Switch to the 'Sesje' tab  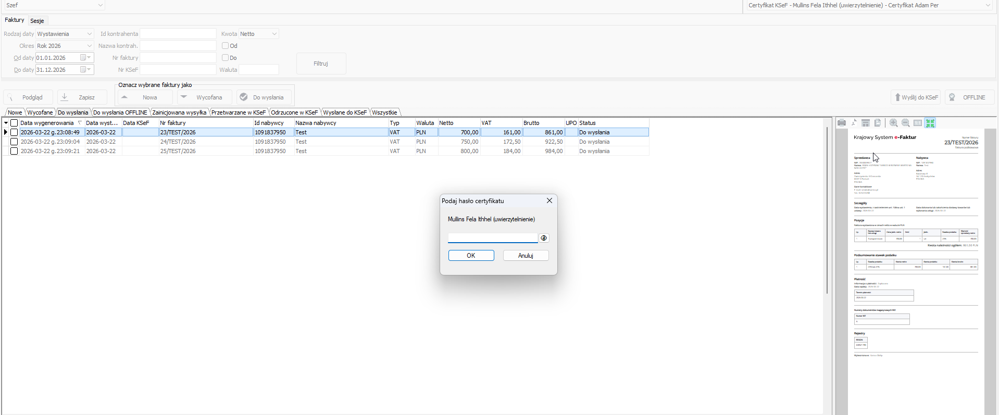[37, 21]
